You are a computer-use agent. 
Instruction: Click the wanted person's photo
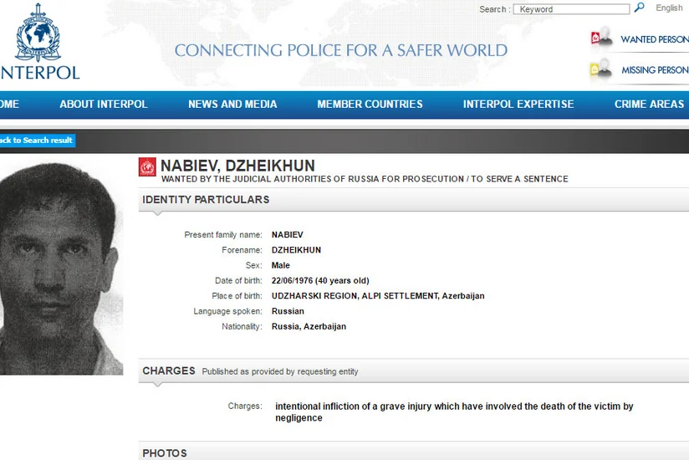(60, 268)
